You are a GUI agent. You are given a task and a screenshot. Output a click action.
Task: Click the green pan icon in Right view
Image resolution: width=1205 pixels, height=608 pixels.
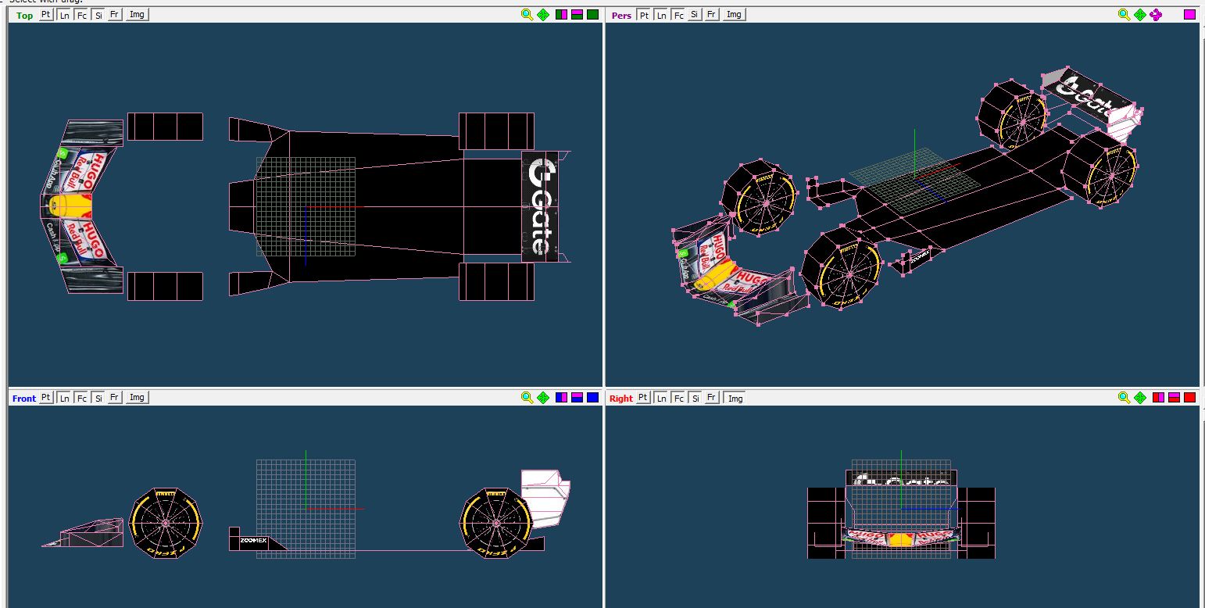(x=1140, y=398)
